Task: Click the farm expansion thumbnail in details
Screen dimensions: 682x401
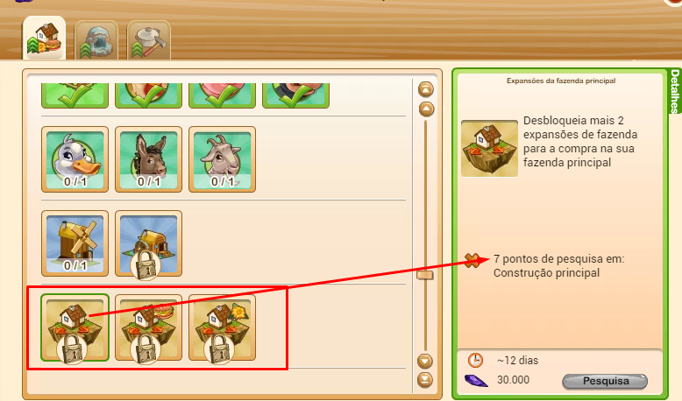Action: 489,148
